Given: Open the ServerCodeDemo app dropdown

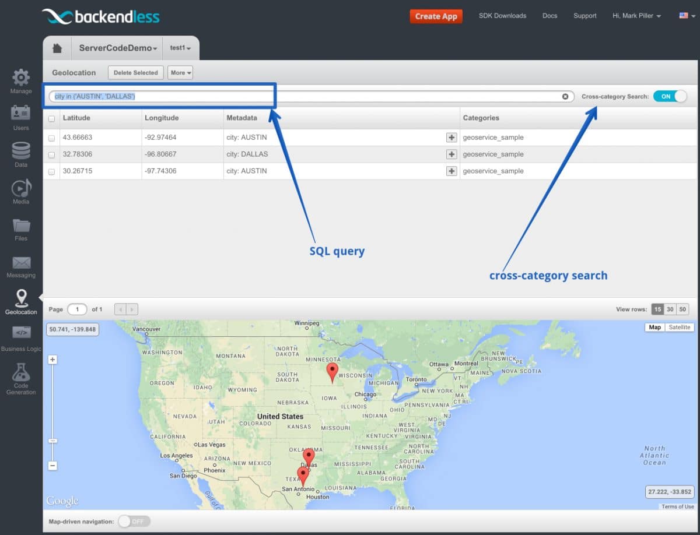Looking at the screenshot, I should (x=118, y=48).
